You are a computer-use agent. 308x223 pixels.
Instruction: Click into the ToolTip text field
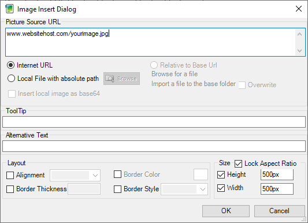pos(154,122)
